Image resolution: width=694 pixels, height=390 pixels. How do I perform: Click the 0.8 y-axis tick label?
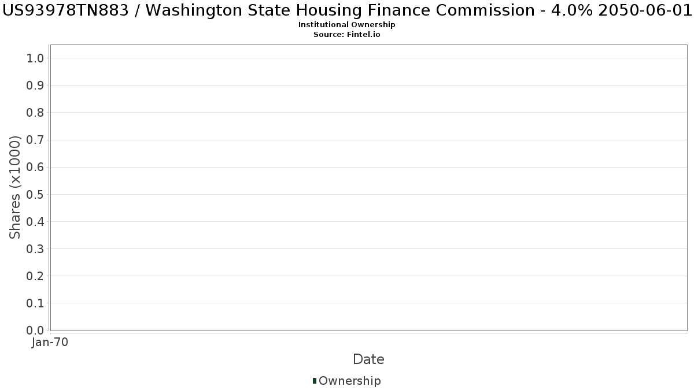coord(35,113)
